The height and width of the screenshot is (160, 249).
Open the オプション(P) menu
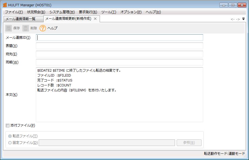pos(131,12)
